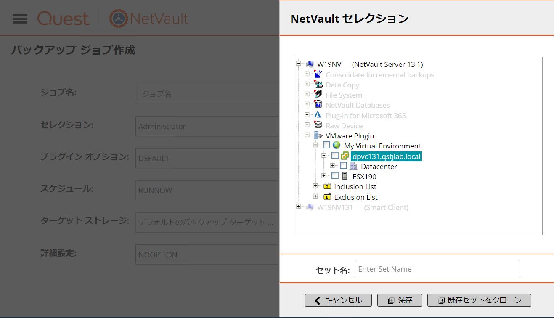Screen dimensions: 554x318
Task: Check the ESX190 checkbox
Action: (x=335, y=176)
